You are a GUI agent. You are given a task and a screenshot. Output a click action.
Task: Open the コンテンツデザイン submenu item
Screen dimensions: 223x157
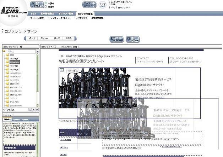(60, 18)
